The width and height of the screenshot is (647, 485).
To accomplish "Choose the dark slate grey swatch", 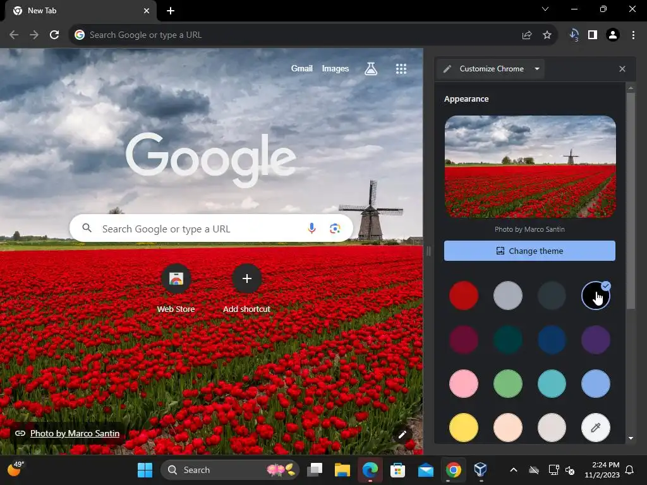I will pyautogui.click(x=552, y=296).
